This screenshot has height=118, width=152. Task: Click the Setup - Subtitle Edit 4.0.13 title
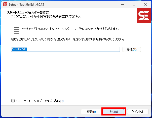tap(26, 5)
